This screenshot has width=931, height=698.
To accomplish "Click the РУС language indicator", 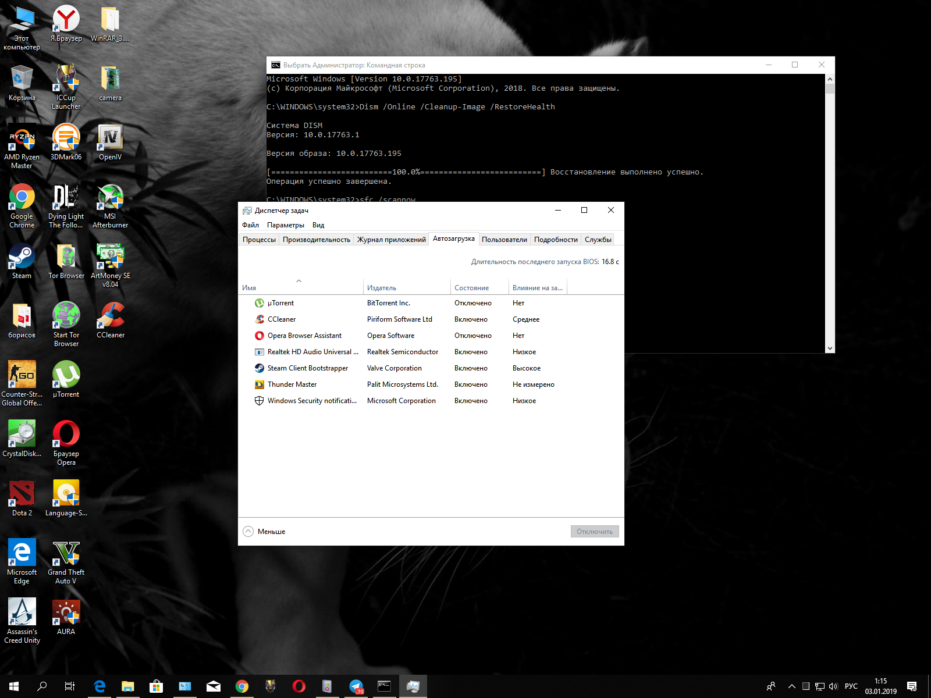I will coord(851,686).
